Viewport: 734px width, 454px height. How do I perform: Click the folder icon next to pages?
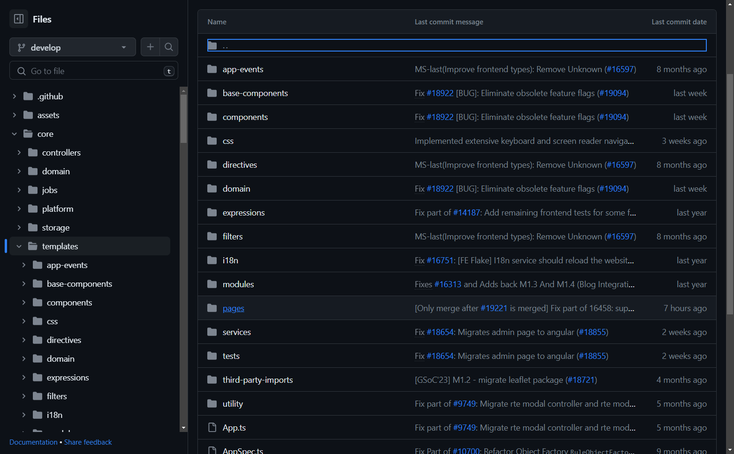tap(212, 308)
